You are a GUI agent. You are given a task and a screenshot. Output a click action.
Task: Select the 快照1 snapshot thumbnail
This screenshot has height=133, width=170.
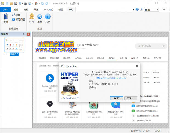pyautogui.click(x=15, y=45)
